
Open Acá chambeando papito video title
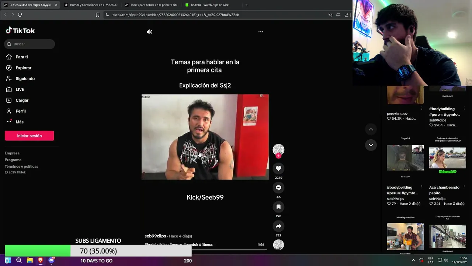tap(444, 190)
